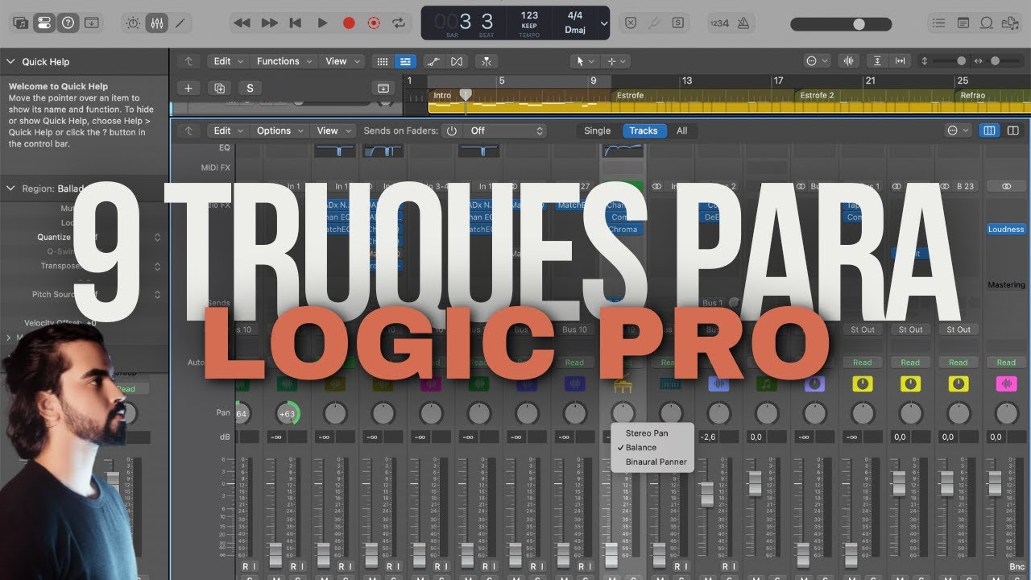Open the Pointer tool menu
The image size is (1031, 580).
pos(584,61)
